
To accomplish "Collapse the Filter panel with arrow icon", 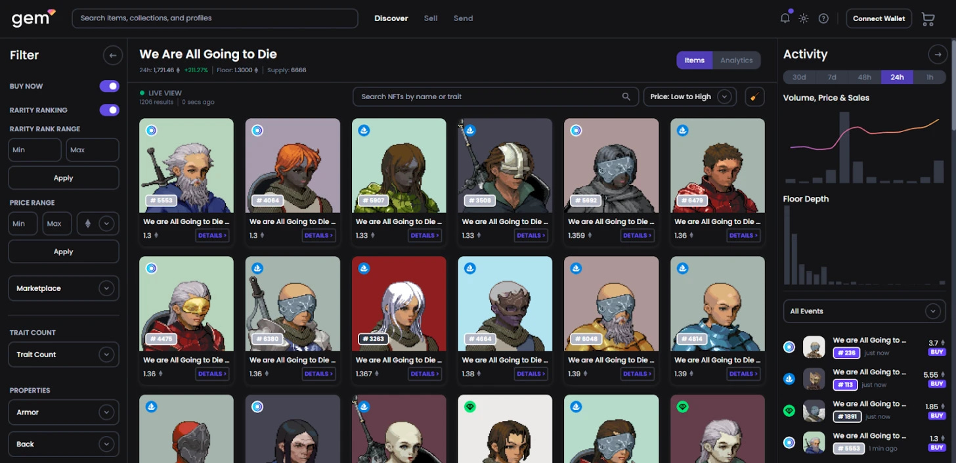I will click(x=113, y=56).
